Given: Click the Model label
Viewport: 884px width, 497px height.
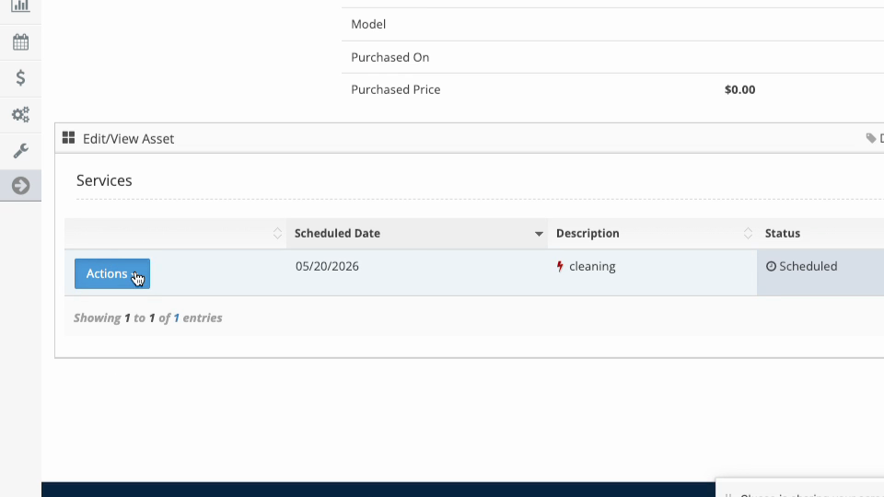Looking at the screenshot, I should coord(368,24).
